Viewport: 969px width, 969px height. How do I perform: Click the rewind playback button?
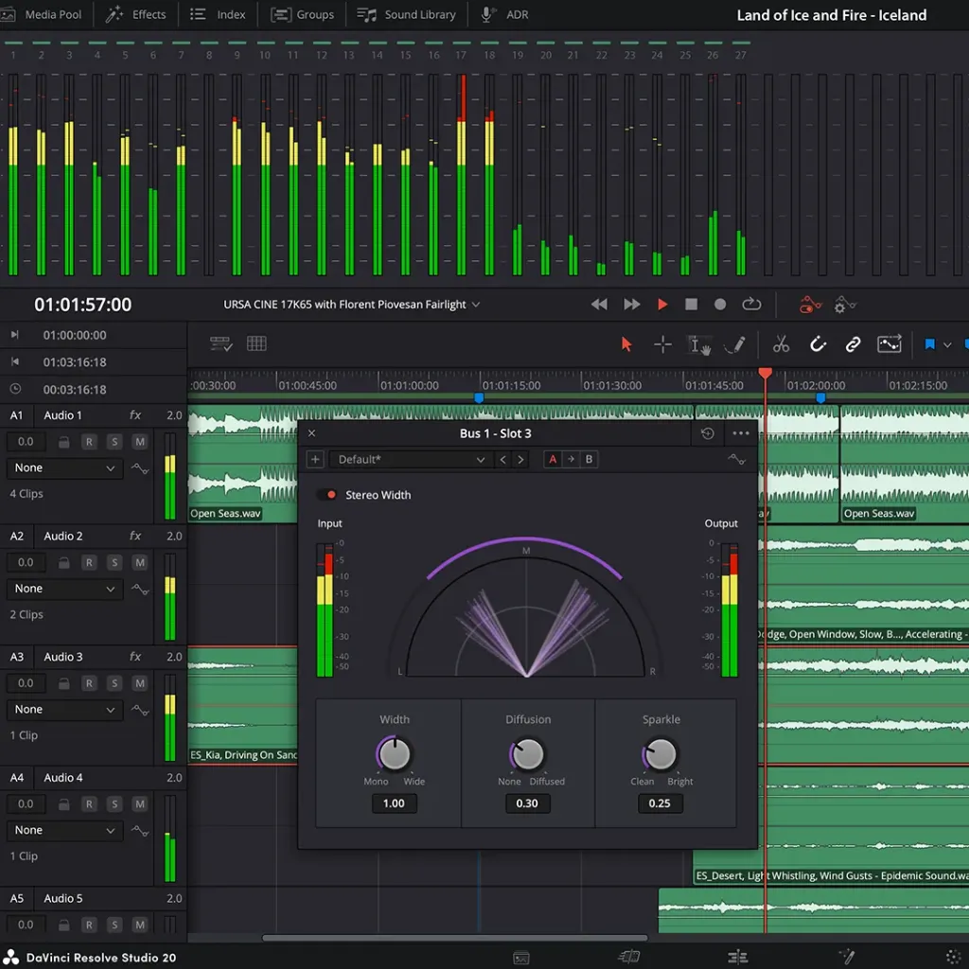pyautogui.click(x=599, y=304)
